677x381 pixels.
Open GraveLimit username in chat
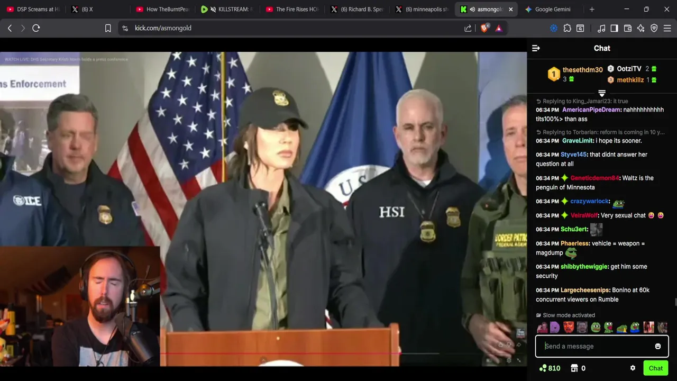click(x=578, y=141)
